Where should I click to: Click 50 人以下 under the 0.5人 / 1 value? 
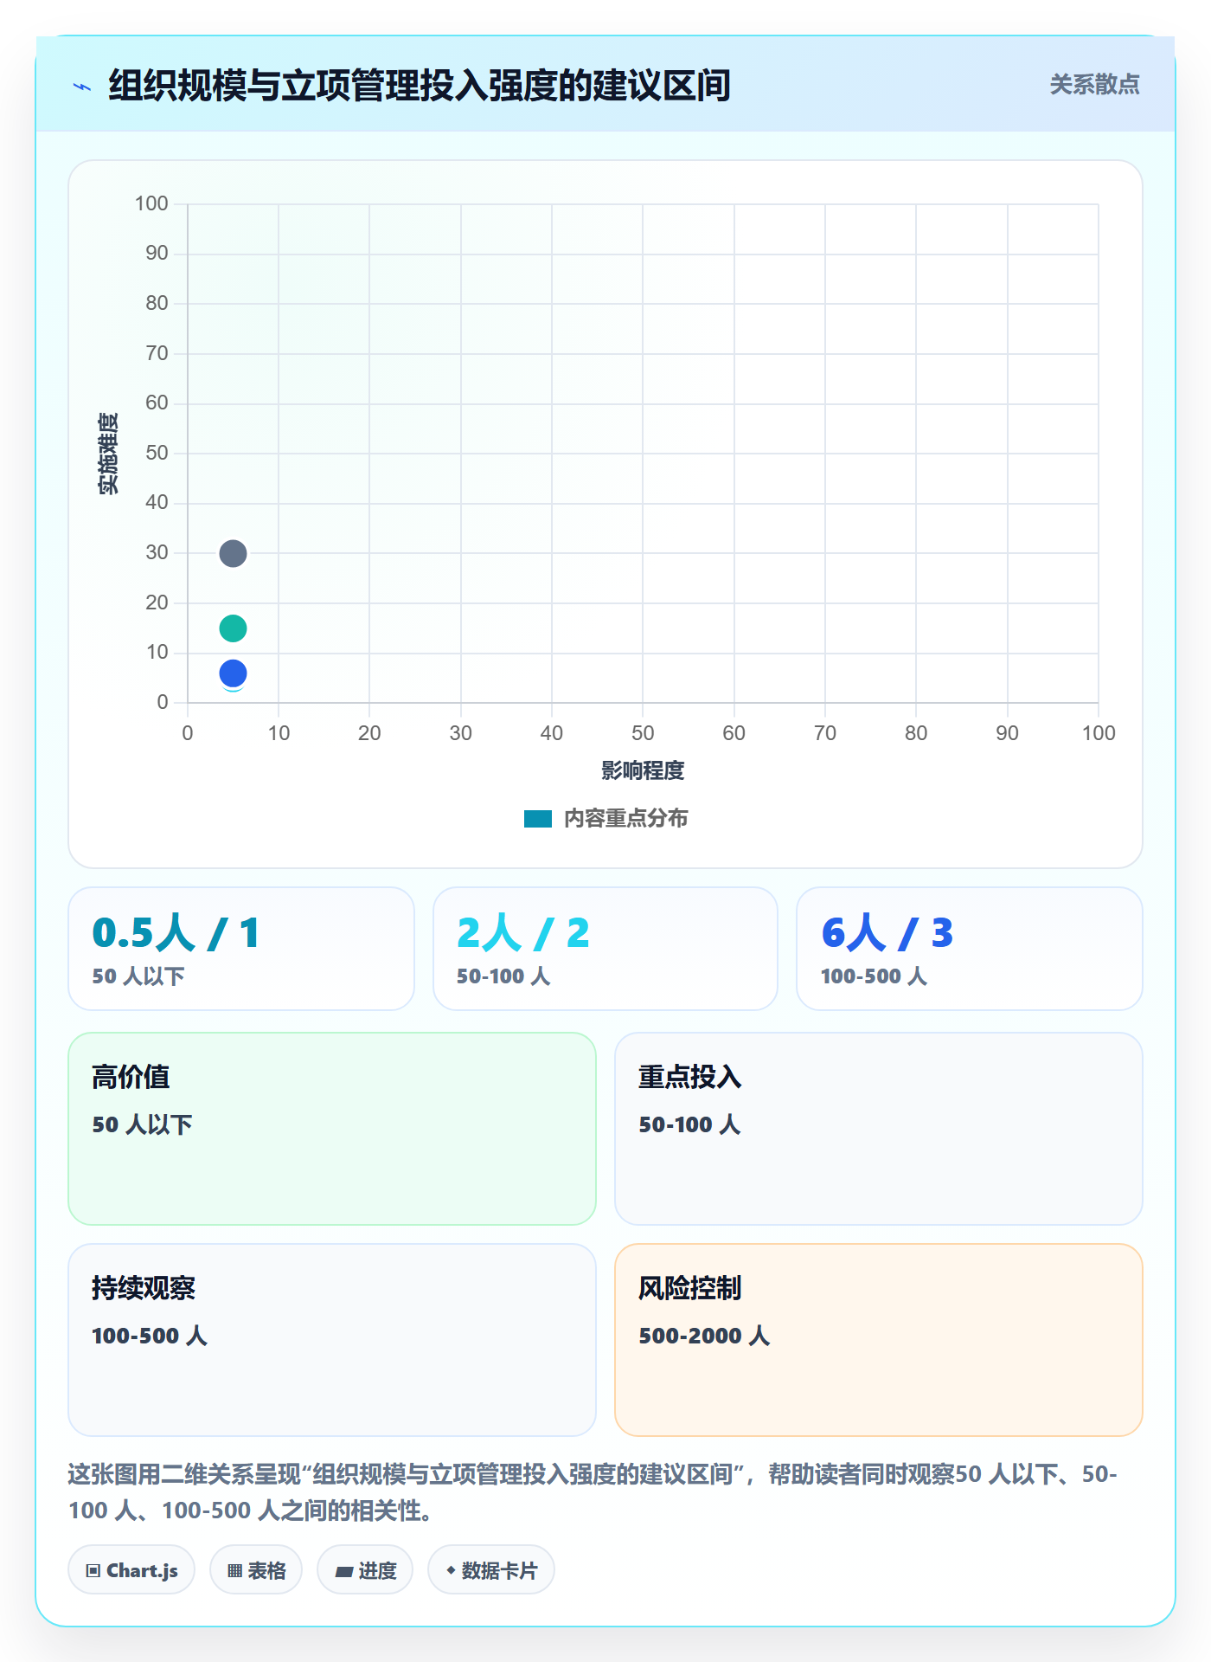point(138,976)
